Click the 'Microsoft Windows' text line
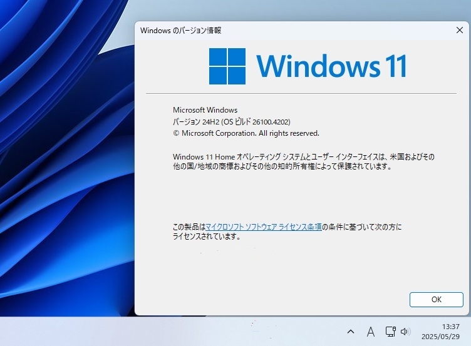 click(x=205, y=110)
